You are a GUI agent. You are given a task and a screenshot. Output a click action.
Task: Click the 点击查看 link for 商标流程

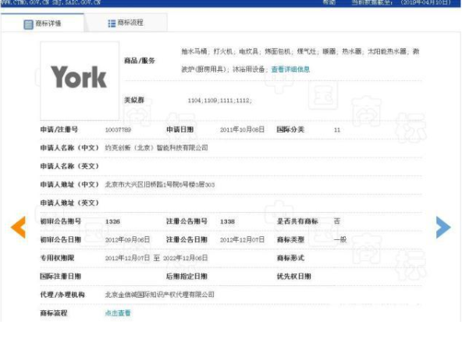pos(118,313)
